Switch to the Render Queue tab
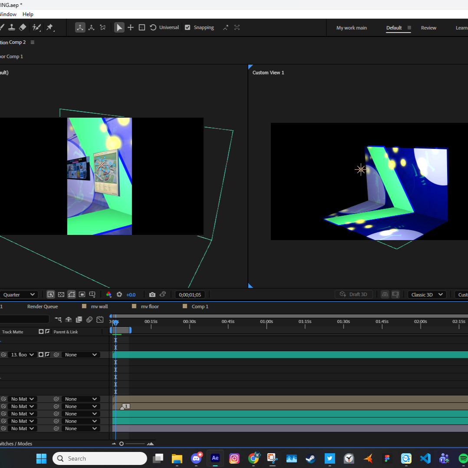This screenshot has width=468, height=468. (x=42, y=306)
